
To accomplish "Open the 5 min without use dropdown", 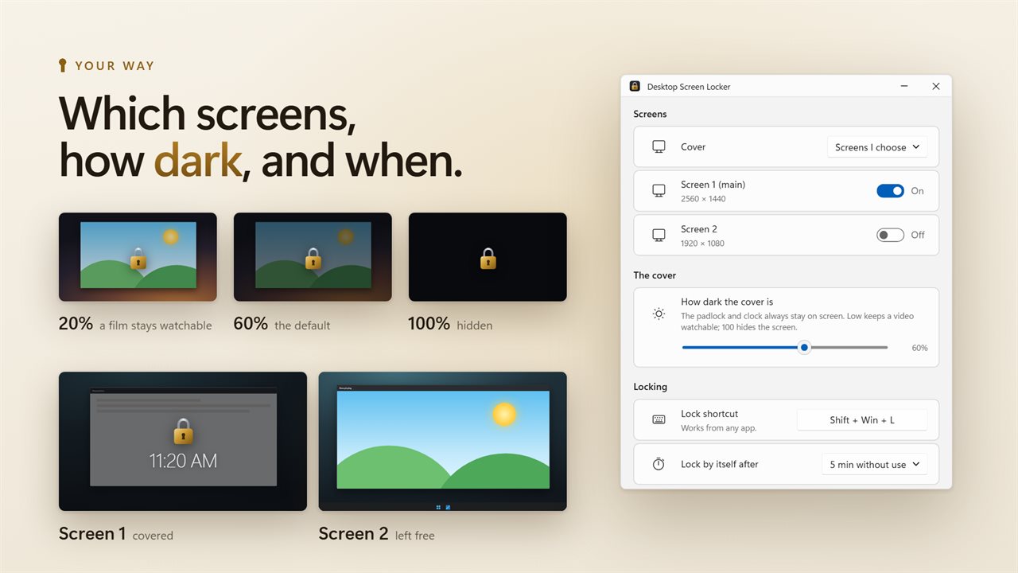I will pyautogui.click(x=875, y=464).
